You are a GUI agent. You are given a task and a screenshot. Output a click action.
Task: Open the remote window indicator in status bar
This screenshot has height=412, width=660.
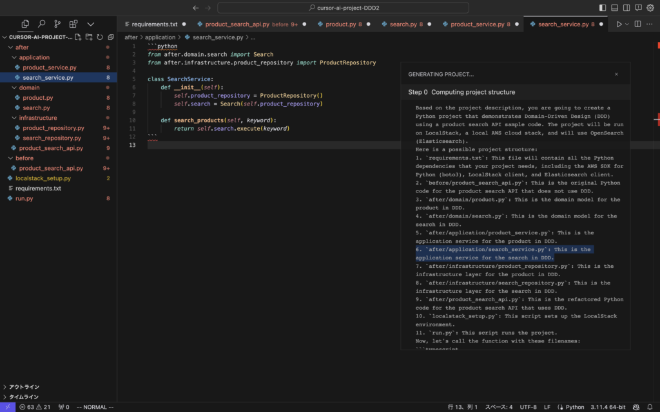pos(8,407)
